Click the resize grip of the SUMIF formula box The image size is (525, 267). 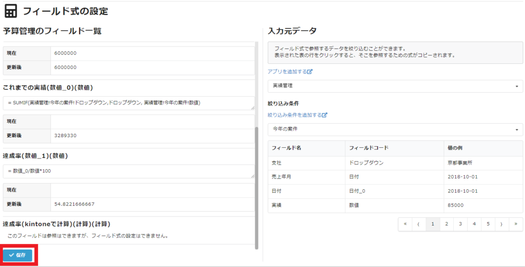click(x=252, y=108)
